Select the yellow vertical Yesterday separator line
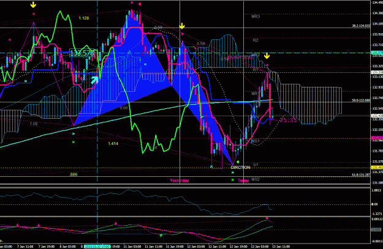383x249 pixels. (x=180, y=91)
